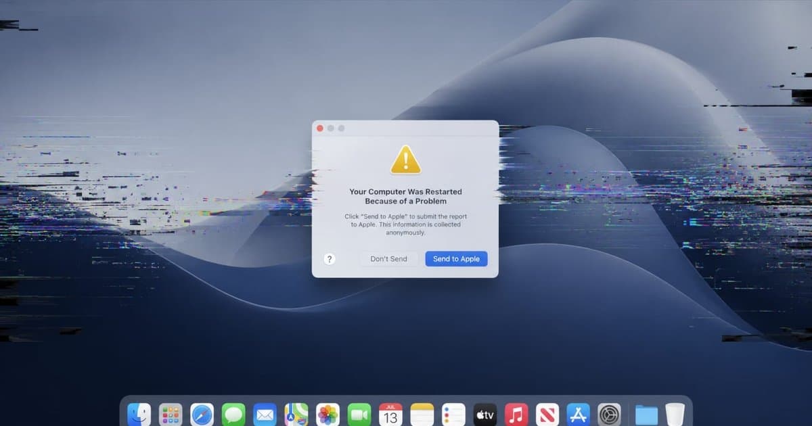
Task: Open Finder from the Dock
Action: [139, 415]
